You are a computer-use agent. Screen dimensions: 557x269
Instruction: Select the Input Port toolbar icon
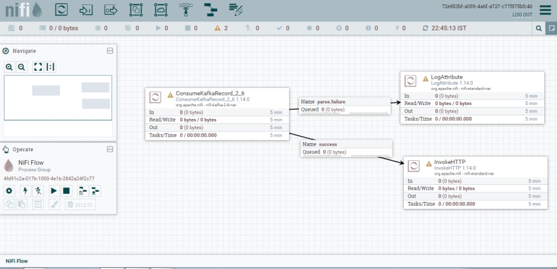(86, 10)
